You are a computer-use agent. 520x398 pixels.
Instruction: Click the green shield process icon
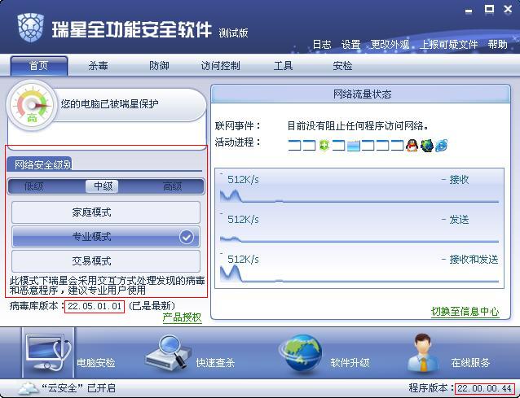point(324,146)
